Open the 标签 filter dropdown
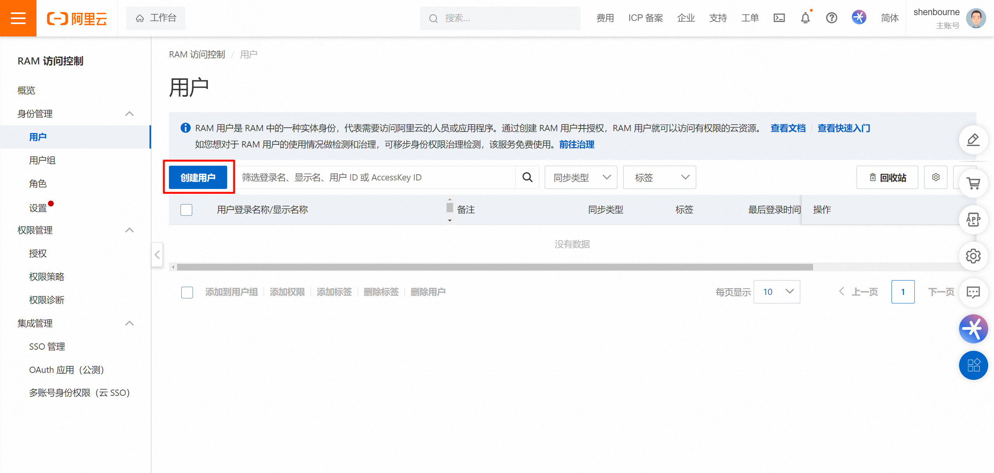Viewport: 994px width, 473px height. (659, 177)
